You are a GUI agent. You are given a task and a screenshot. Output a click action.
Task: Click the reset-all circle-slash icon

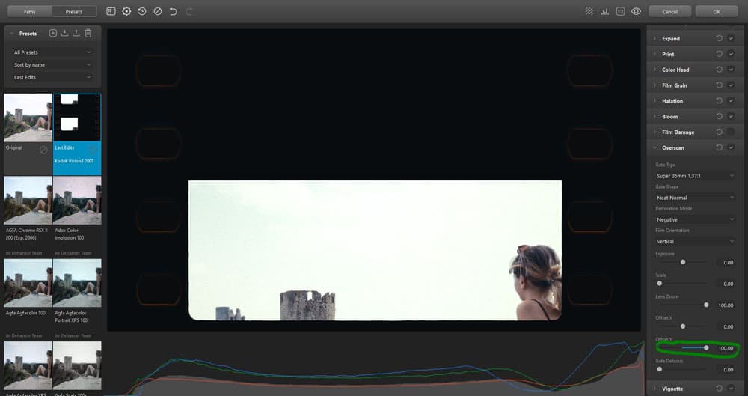157,11
